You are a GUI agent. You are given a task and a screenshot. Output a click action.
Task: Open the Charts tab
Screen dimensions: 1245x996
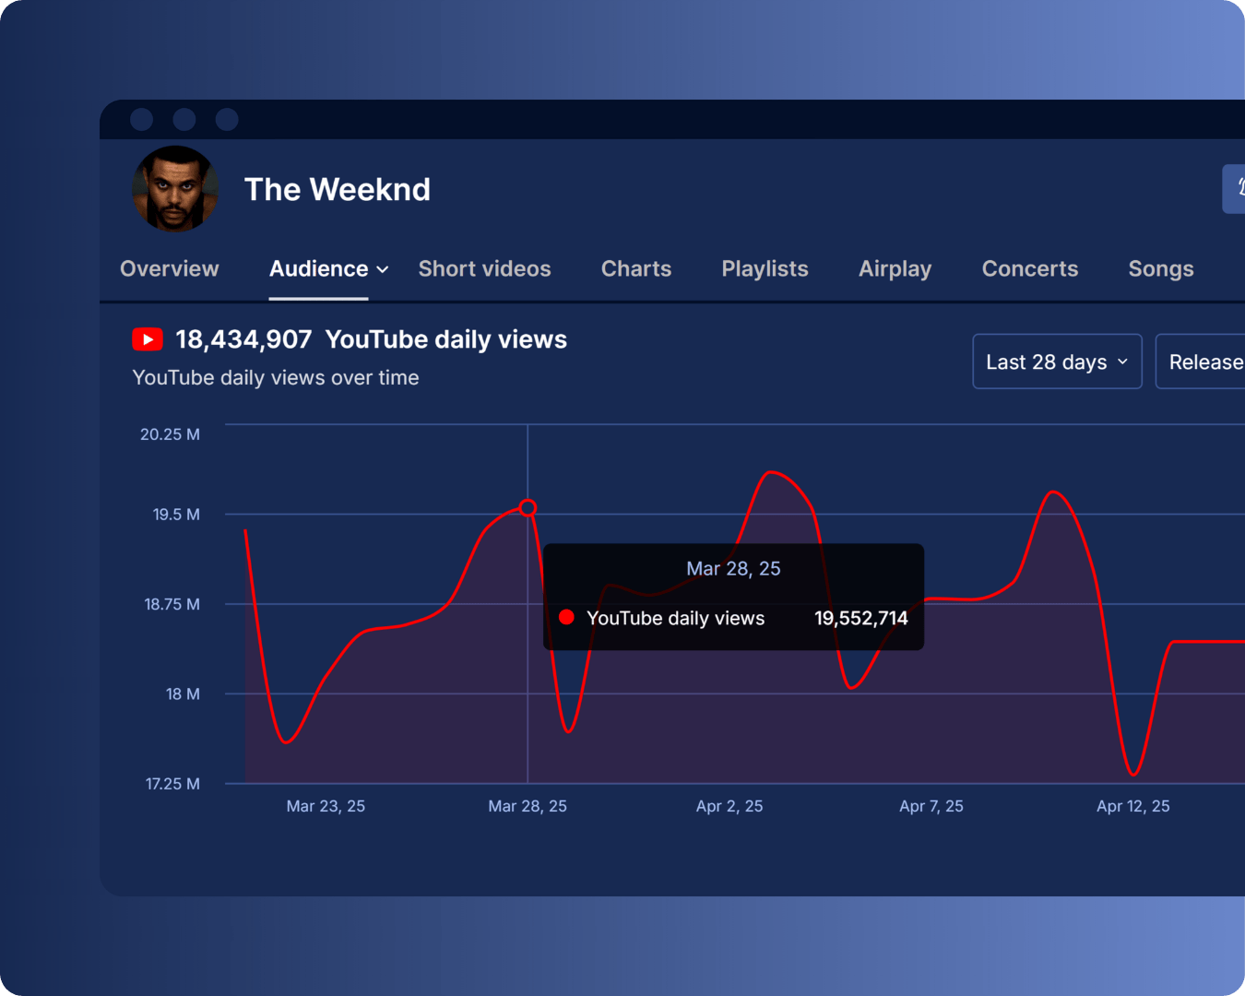click(636, 268)
